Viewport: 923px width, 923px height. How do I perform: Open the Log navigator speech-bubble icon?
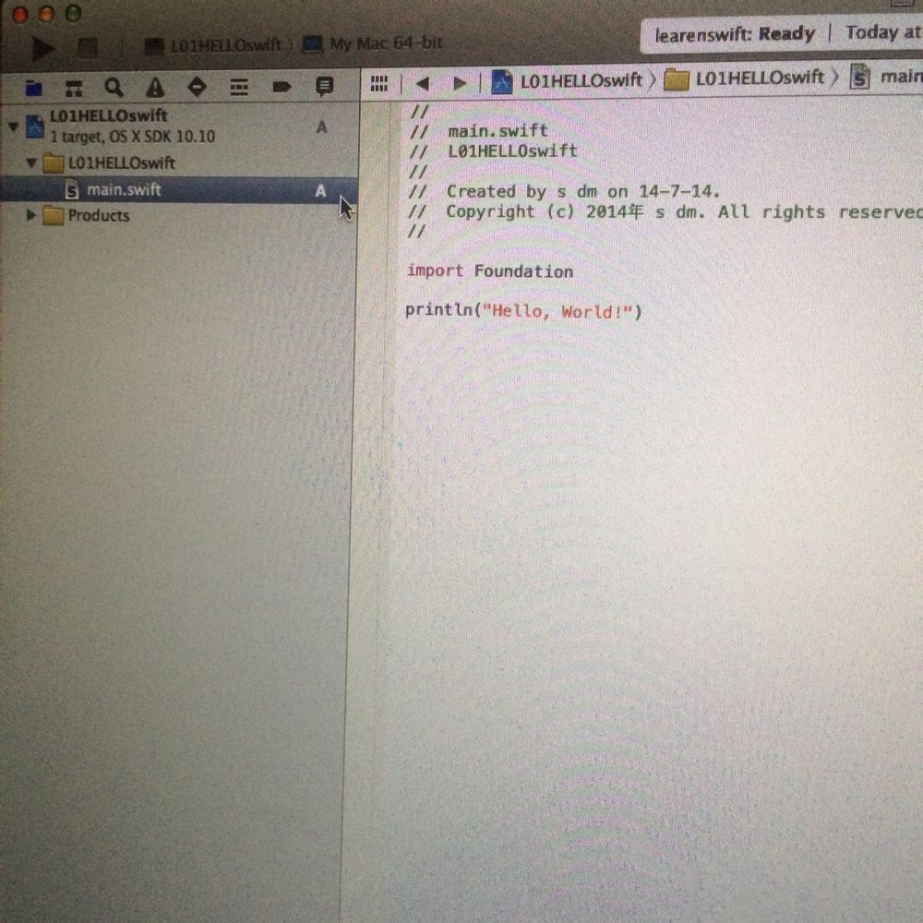tap(324, 87)
